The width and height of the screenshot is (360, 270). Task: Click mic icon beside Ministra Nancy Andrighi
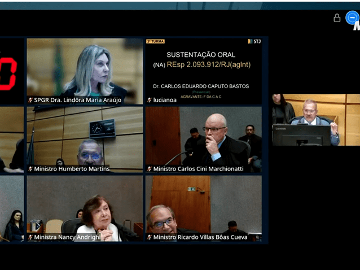(30, 238)
